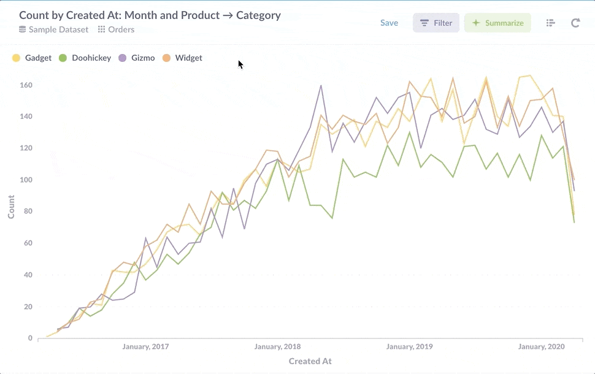Click the January, 2019 axis tick label
The image size is (595, 374).
click(x=409, y=347)
